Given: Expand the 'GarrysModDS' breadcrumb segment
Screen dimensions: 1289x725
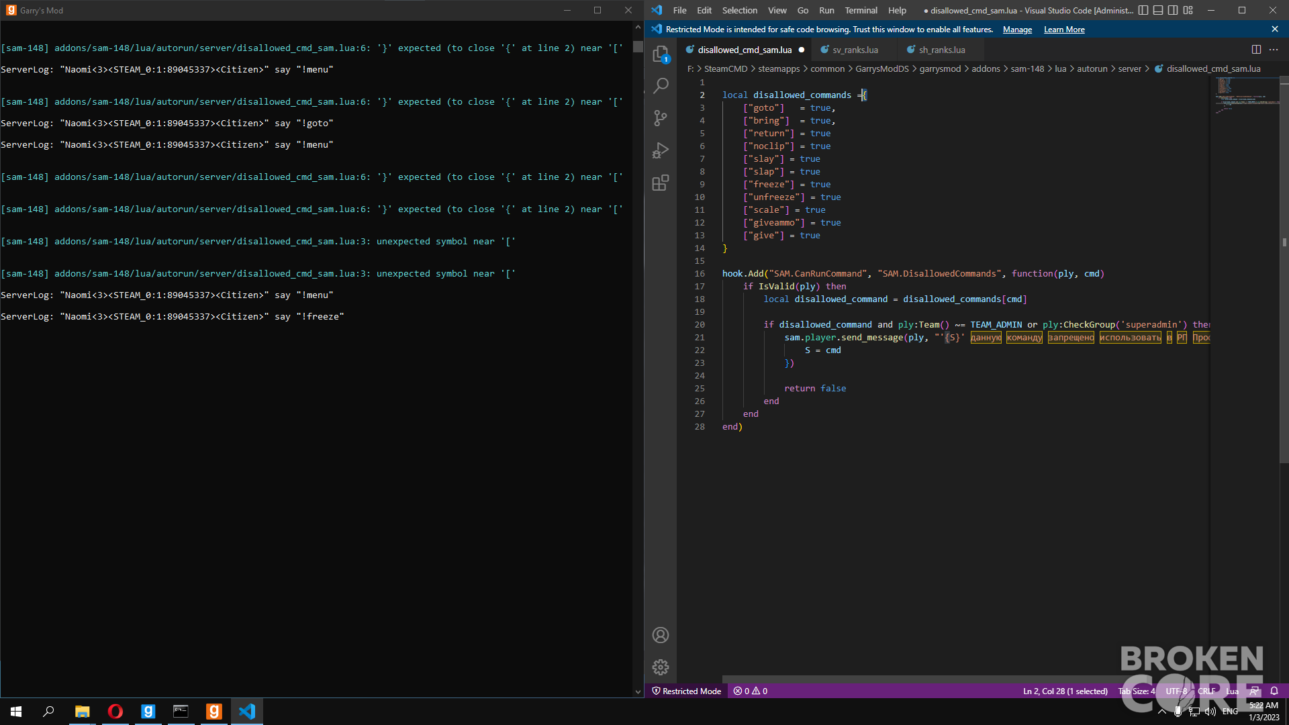Looking at the screenshot, I should pyautogui.click(x=882, y=68).
